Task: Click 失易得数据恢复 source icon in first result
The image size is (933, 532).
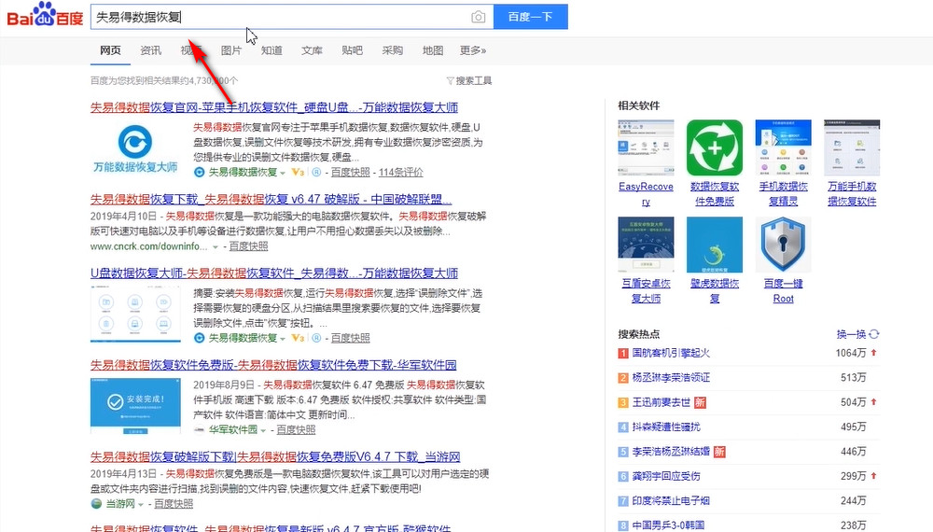Action: click(x=200, y=172)
